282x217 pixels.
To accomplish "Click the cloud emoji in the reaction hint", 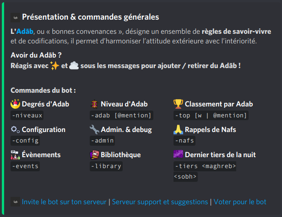I will (74, 66).
